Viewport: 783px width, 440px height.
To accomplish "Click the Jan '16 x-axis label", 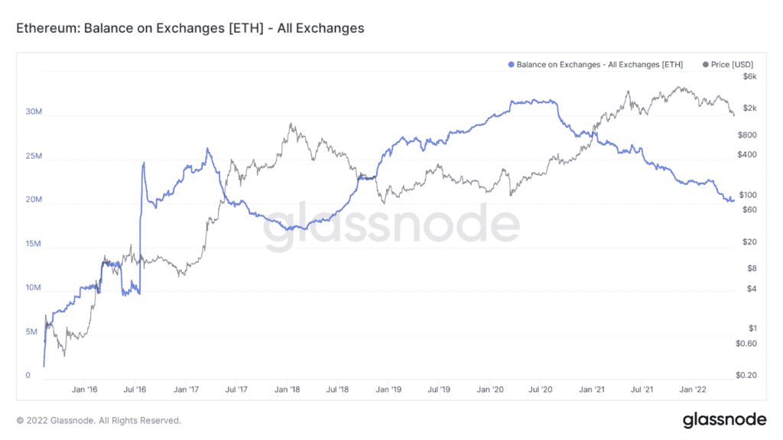I will click(x=84, y=389).
